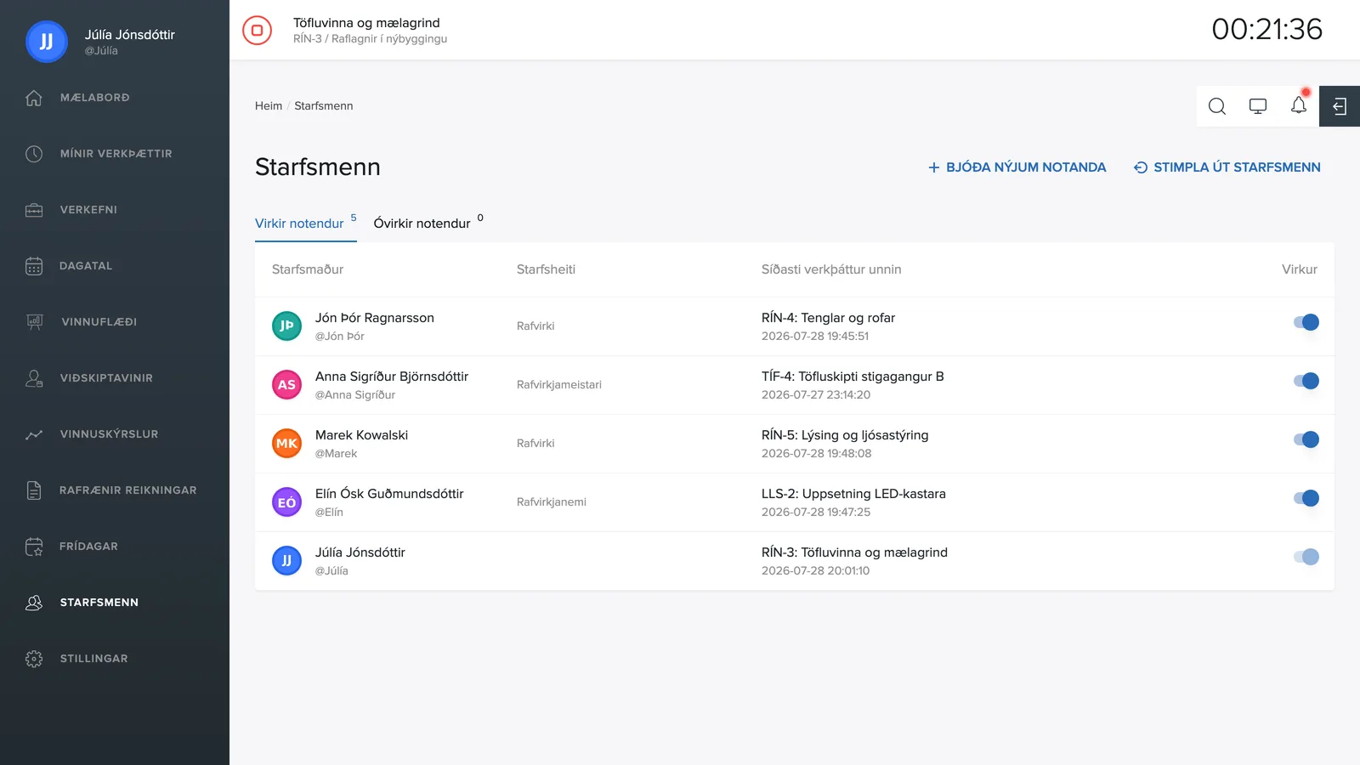Click Júlía's JJ avatar in sidebar header
The height and width of the screenshot is (765, 1360).
coord(47,42)
